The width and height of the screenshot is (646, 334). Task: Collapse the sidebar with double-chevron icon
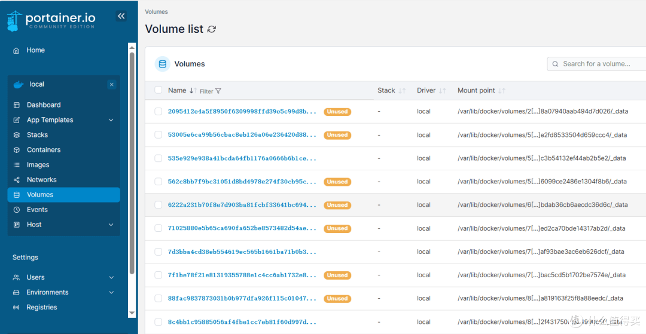tap(121, 16)
